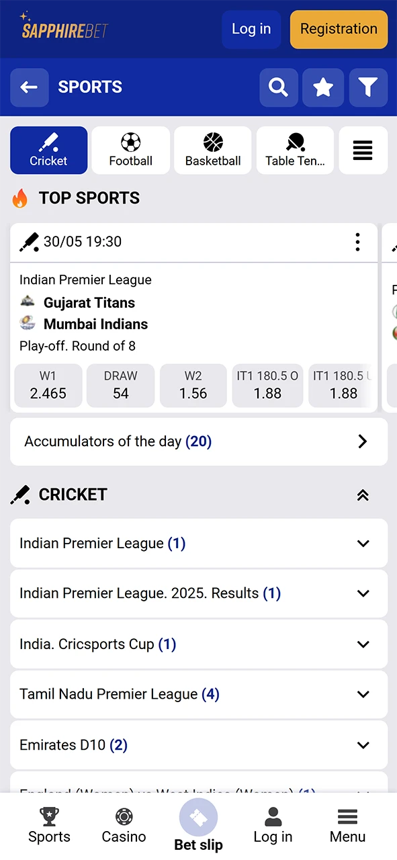The height and width of the screenshot is (860, 397).
Task: Open the all sports list icon
Action: coord(363,150)
